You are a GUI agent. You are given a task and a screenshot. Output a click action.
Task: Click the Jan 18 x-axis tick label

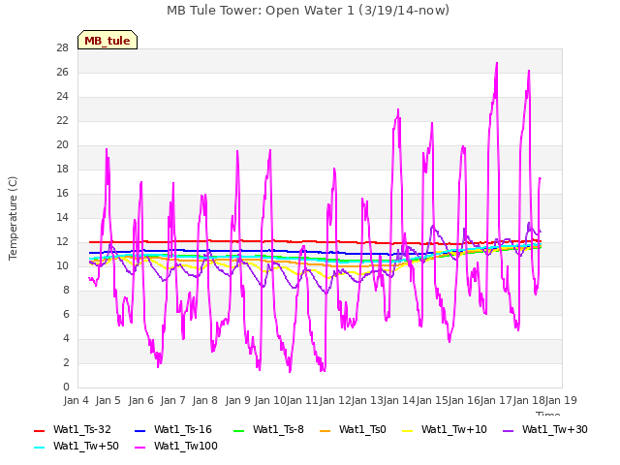529,400
